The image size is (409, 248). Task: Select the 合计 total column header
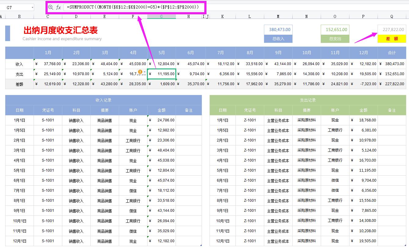(392, 53)
